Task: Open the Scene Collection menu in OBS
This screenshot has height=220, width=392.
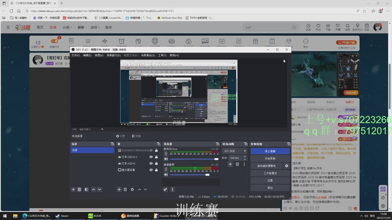Action: [x=148, y=55]
